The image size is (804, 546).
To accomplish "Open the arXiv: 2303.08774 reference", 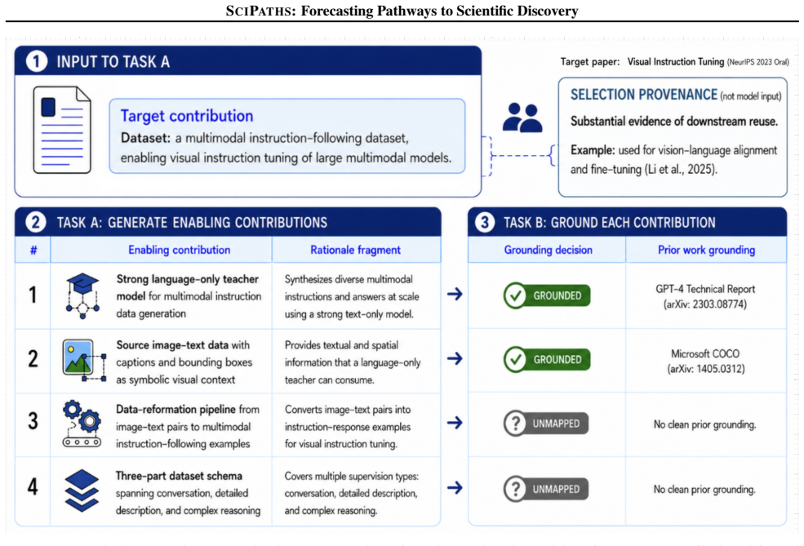I will 705,304.
